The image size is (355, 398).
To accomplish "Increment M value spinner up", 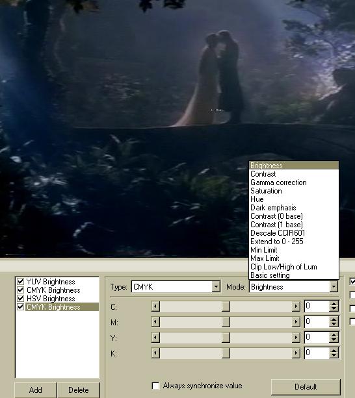I will pyautogui.click(x=334, y=319).
